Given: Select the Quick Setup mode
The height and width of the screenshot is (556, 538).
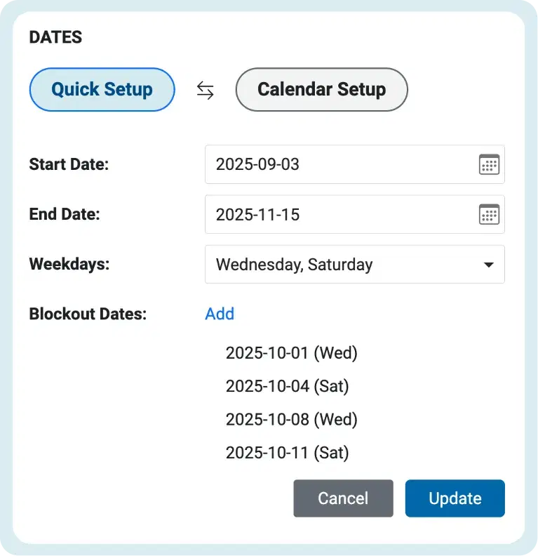Looking at the screenshot, I should 102,89.
